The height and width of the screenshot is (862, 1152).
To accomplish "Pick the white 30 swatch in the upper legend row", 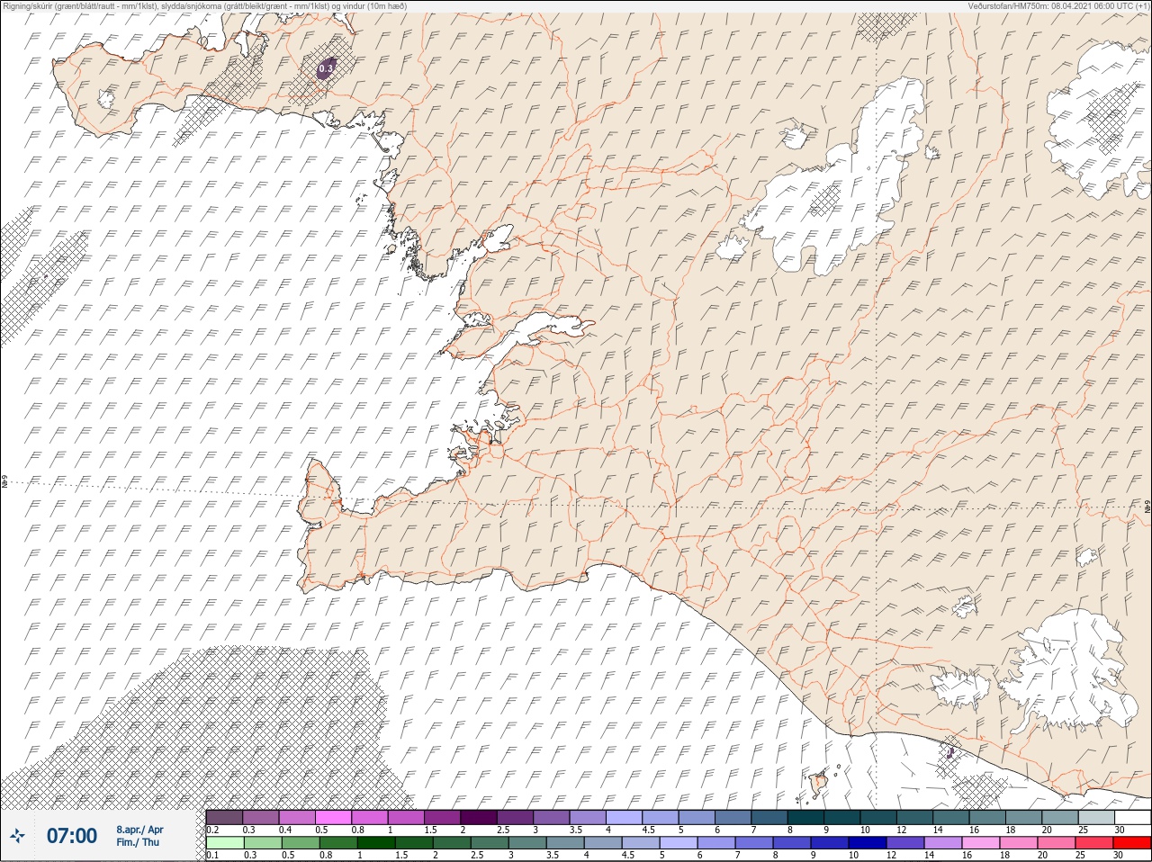I will click(1133, 817).
